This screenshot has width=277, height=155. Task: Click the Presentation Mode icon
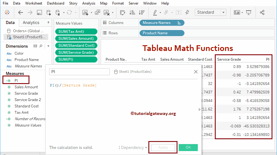(248, 12)
